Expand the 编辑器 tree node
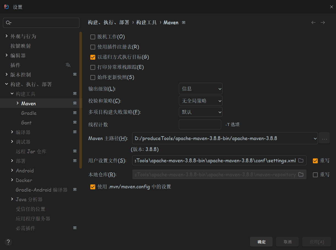 (7, 55)
